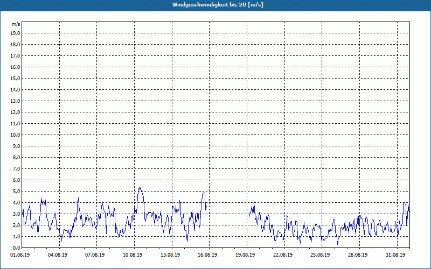Click the '8,0' y-axis label
431x269 pixels.
tap(17, 157)
